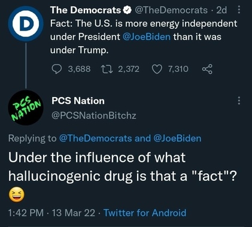Click the verified badge next to The Democrats
This screenshot has width=252, height=227.
point(127,10)
